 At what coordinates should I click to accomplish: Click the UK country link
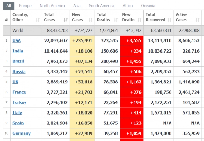(x=15, y=82)
